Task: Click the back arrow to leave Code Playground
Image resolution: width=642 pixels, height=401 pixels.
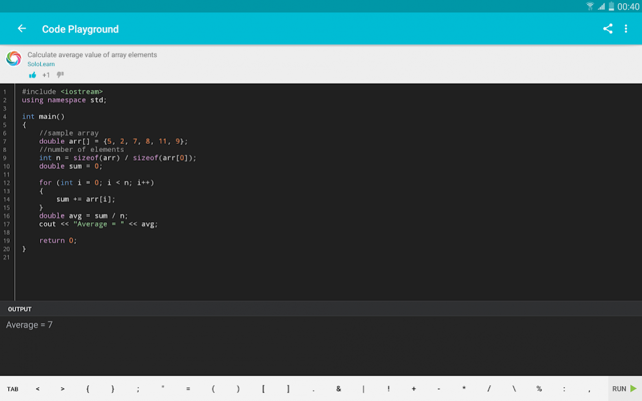Action: 21,29
